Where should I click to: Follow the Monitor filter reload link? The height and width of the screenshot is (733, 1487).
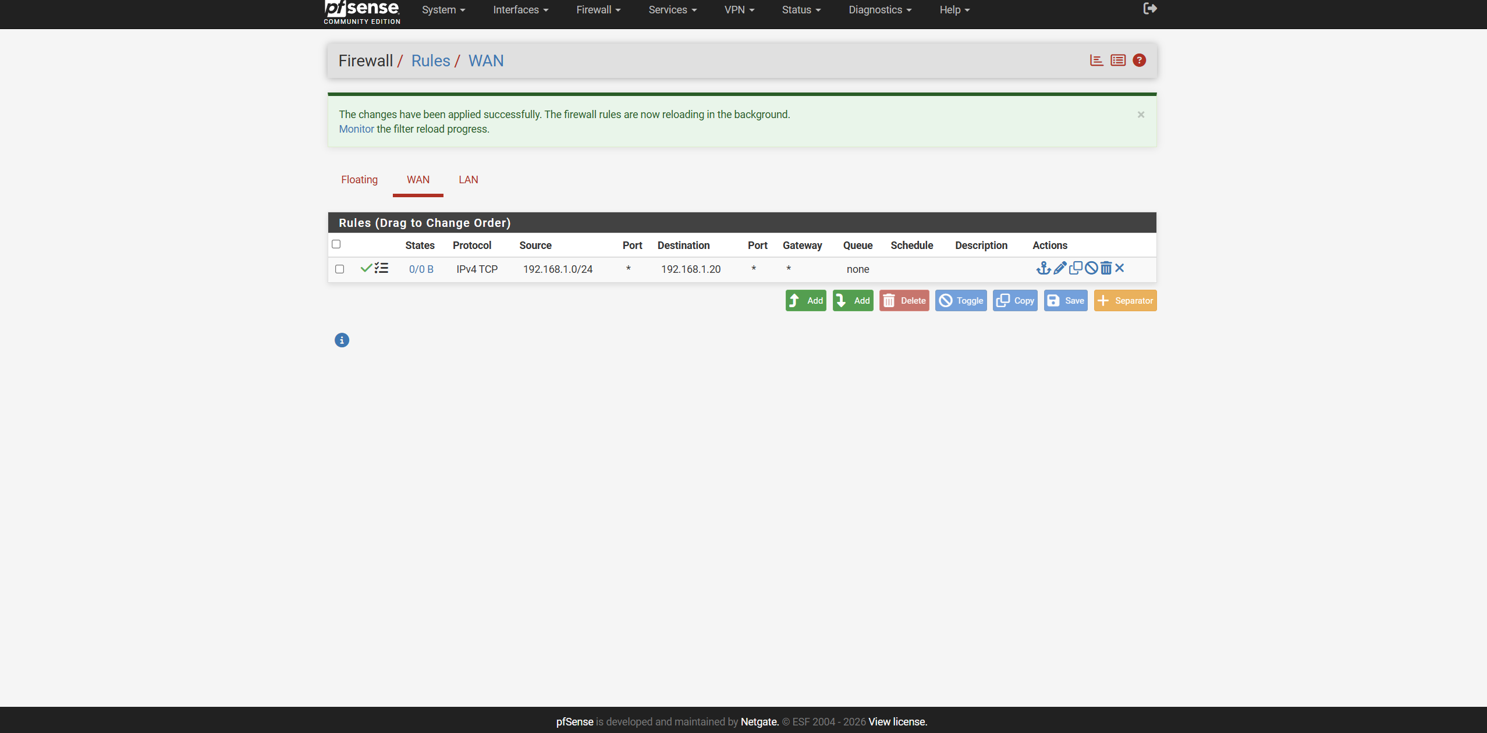tap(356, 129)
